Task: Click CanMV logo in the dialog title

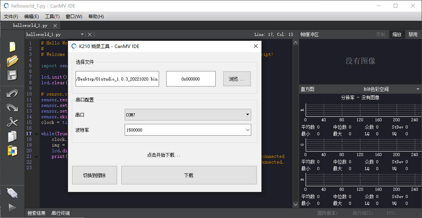Action: click(x=74, y=46)
